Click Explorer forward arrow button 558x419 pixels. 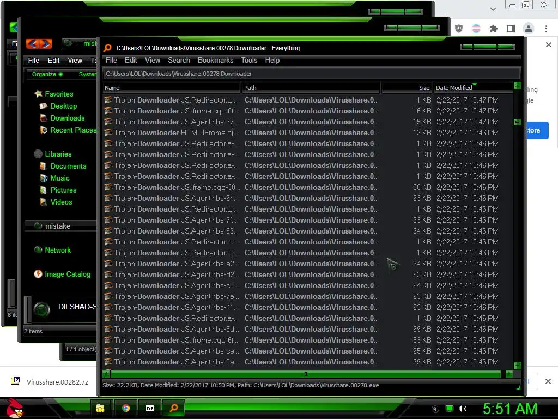[x=46, y=44]
